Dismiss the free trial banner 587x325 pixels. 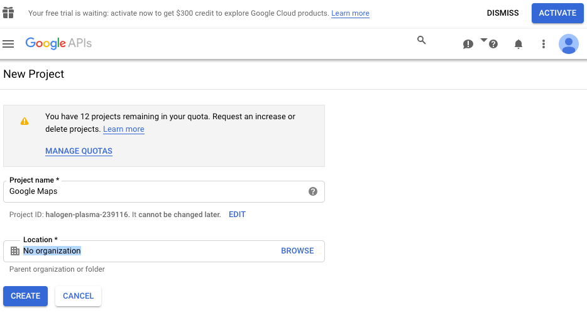coord(503,13)
